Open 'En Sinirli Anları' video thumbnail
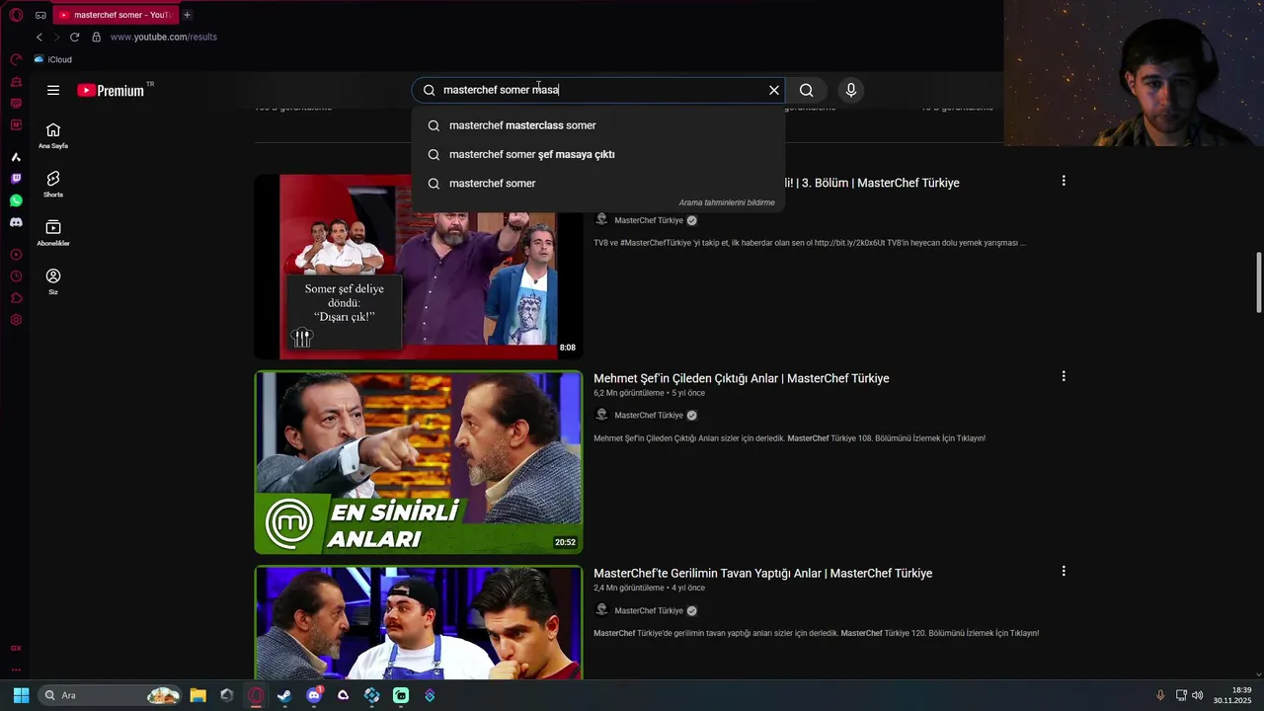The image size is (1264, 711). point(419,462)
